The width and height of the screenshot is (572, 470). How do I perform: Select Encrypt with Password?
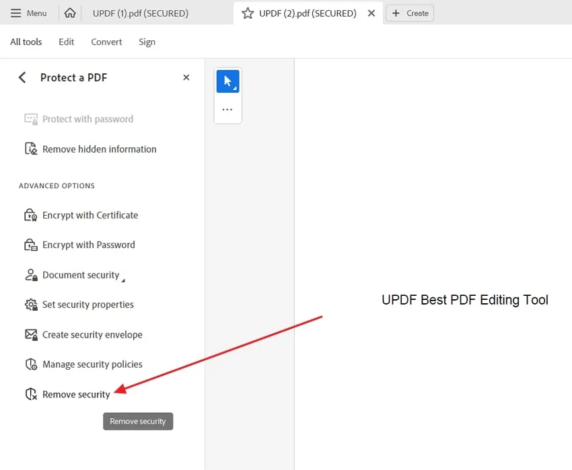pyautogui.click(x=88, y=244)
